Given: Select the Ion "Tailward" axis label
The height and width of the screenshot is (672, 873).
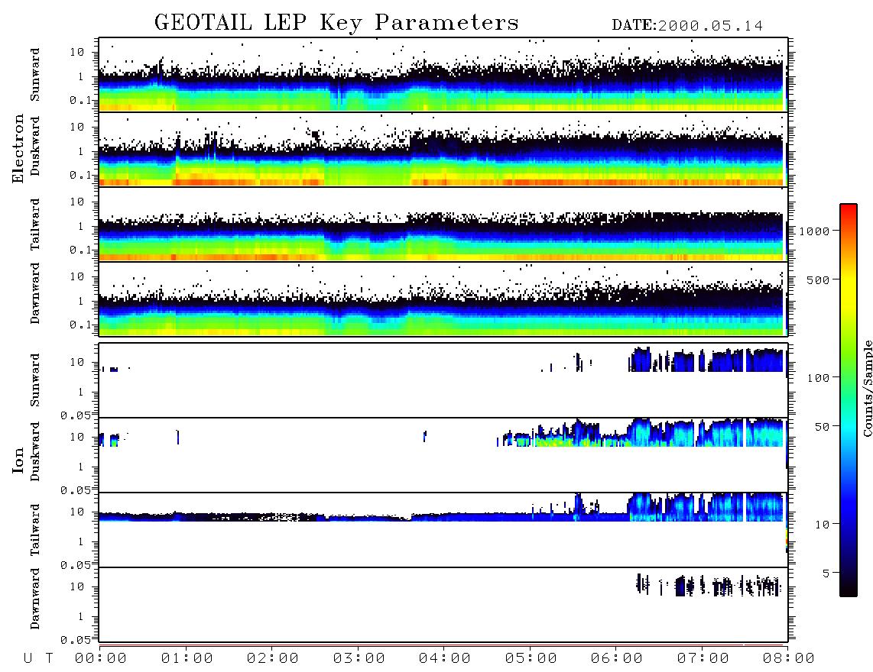Looking at the screenshot, I should (35, 530).
